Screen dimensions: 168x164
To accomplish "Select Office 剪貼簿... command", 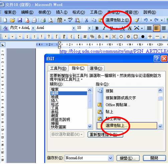I will coord(127,105).
